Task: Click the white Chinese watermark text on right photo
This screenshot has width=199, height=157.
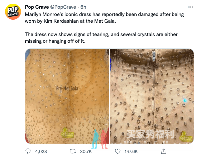Action: click(150, 134)
